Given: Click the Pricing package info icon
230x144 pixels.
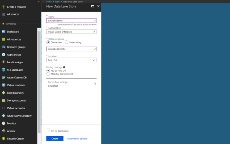Looking at the screenshot, I should click(64, 67).
